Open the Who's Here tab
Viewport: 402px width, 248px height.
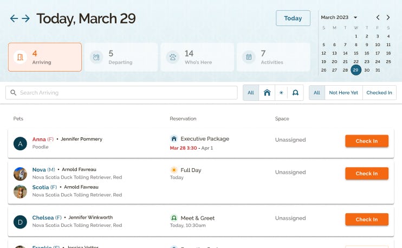click(197, 57)
